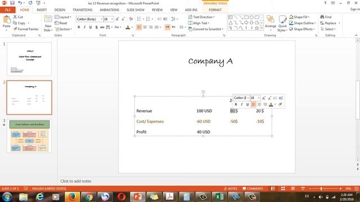
Task: Open Firefox from the taskbar
Action: (x=72, y=197)
